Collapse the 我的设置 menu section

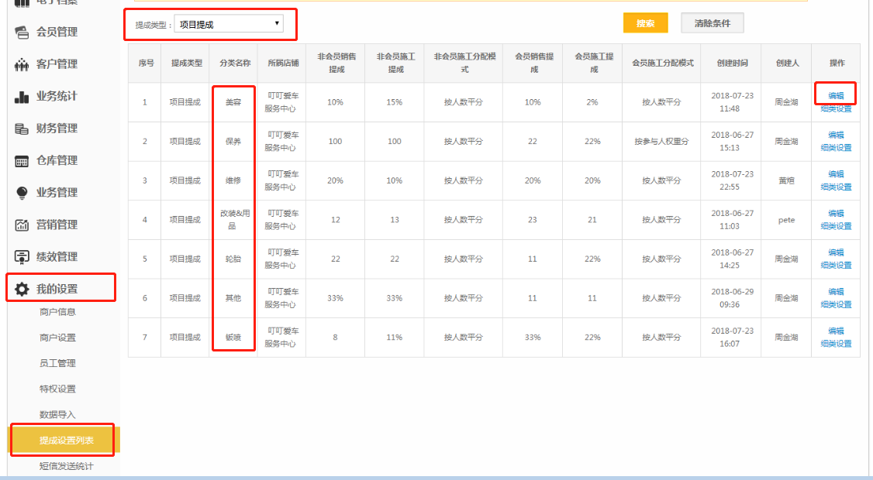pos(57,289)
